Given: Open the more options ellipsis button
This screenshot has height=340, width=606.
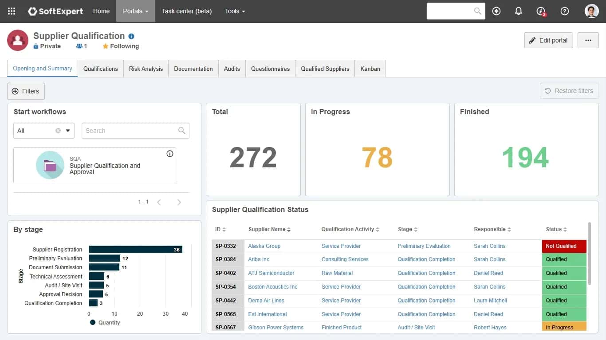Looking at the screenshot, I should pyautogui.click(x=588, y=40).
